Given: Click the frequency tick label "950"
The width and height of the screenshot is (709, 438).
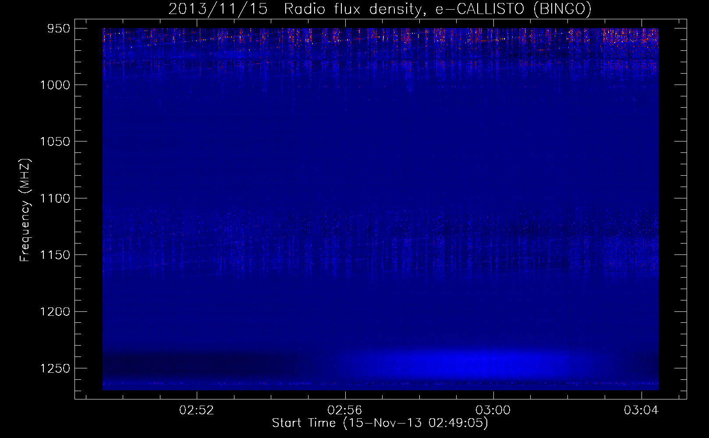Looking at the screenshot, I should pyautogui.click(x=59, y=28).
